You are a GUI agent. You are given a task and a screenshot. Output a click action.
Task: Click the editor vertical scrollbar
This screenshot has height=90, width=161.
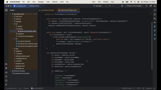152,46
